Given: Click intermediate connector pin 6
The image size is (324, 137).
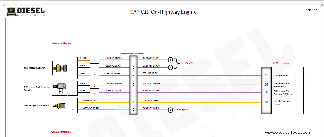Looking at the screenshot, I should tap(134, 67).
